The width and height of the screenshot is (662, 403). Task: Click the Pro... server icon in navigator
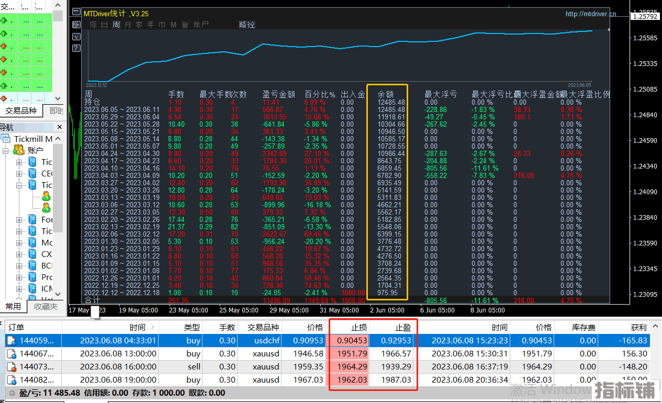pyautogui.click(x=33, y=277)
